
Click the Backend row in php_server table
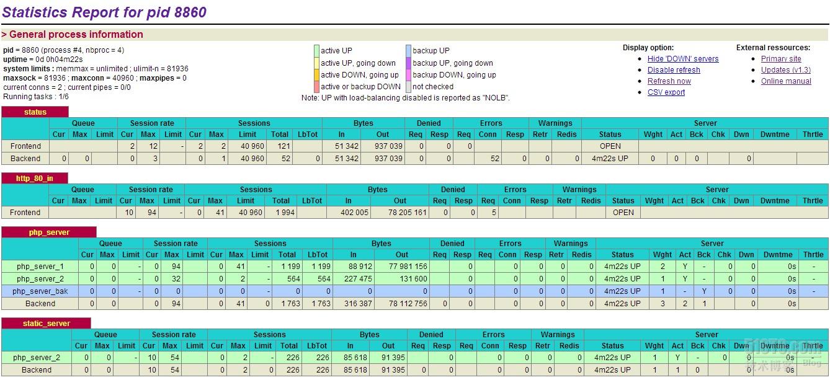pyautogui.click(x=415, y=304)
